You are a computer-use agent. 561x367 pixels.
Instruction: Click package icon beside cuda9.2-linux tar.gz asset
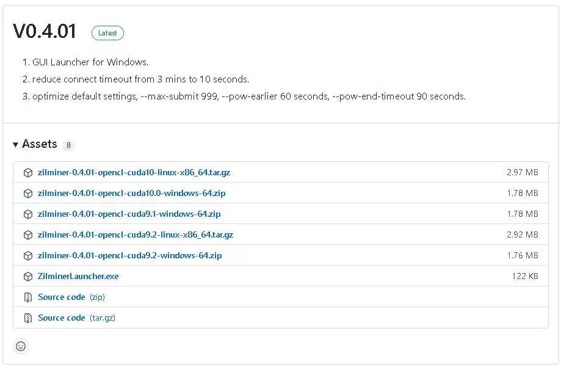click(x=28, y=235)
